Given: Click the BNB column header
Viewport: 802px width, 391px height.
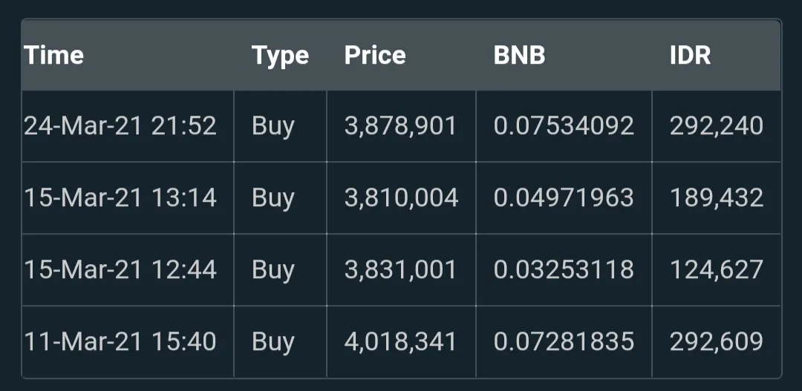Looking at the screenshot, I should pyautogui.click(x=519, y=55).
